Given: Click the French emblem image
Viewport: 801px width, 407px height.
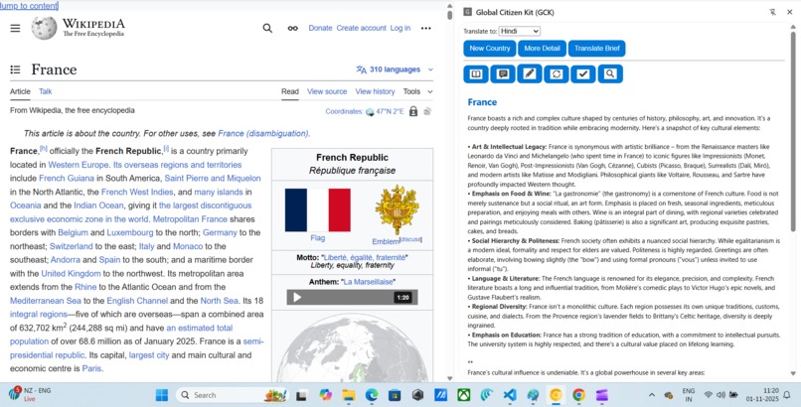Looking at the screenshot, I should tap(397, 210).
